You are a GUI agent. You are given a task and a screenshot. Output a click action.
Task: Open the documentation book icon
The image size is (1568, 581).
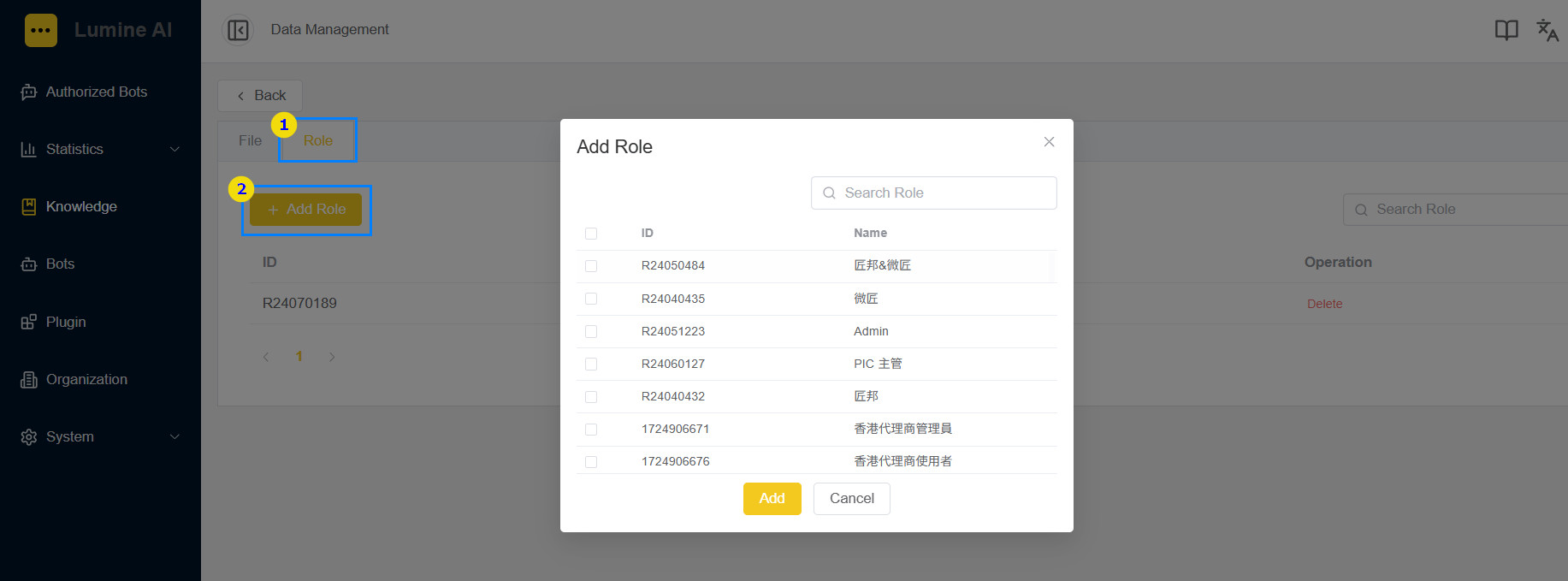click(1506, 30)
